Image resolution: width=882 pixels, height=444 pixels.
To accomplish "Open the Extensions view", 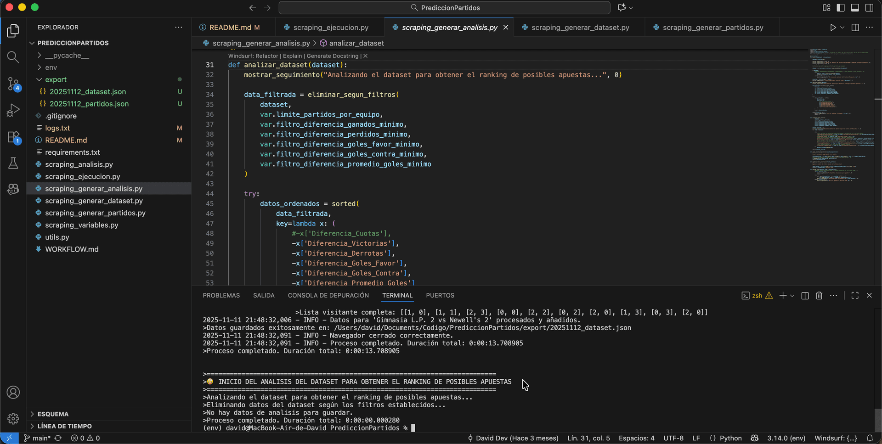I will 13,137.
